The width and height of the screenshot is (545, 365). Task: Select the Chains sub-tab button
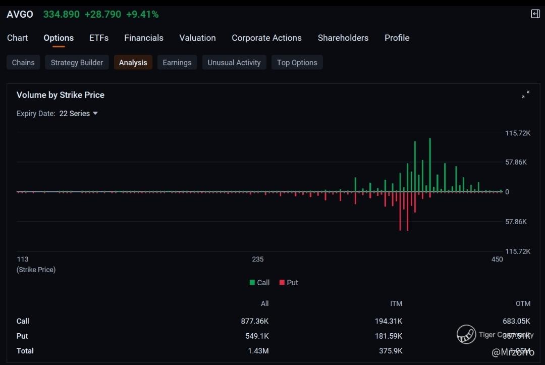(23, 63)
